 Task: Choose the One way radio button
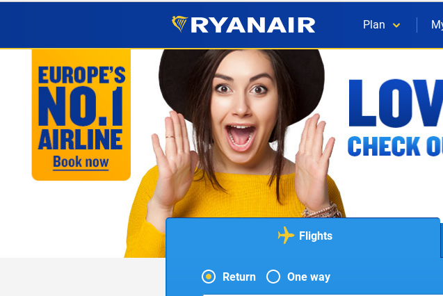click(x=273, y=277)
